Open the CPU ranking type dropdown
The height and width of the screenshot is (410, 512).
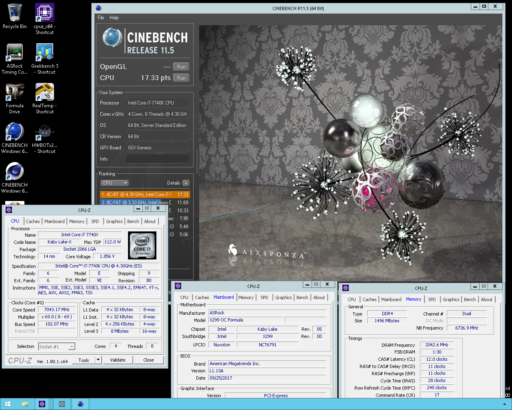click(x=114, y=183)
